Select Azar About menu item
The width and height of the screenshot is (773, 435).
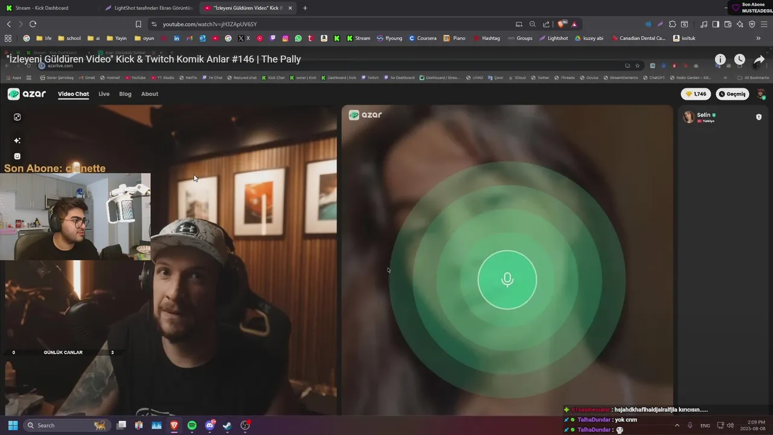150,94
